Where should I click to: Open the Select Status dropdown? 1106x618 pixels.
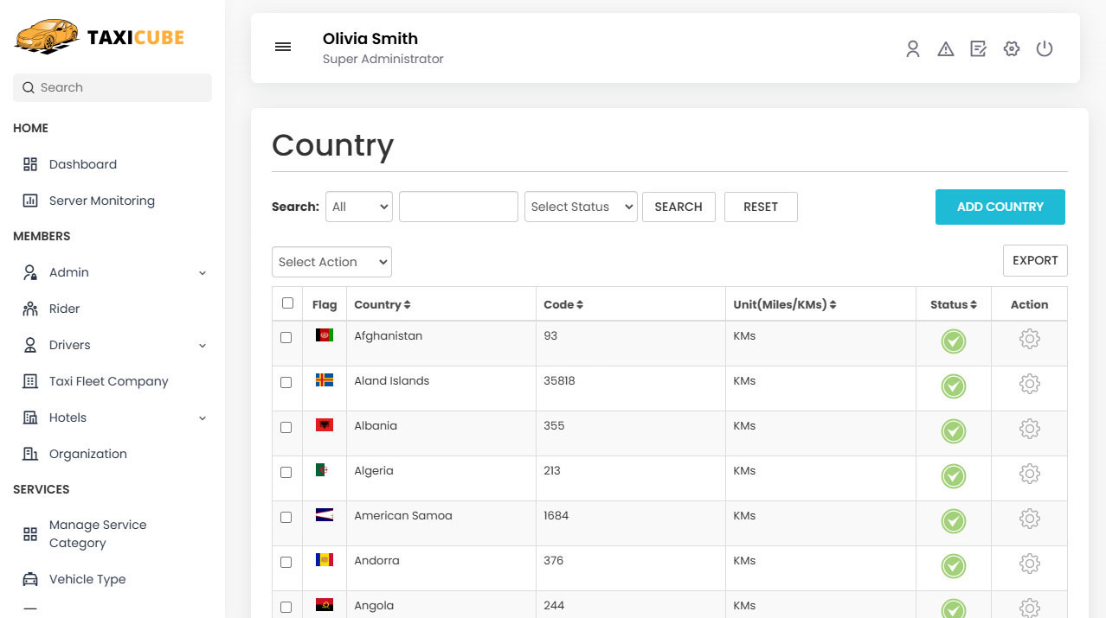tap(580, 207)
